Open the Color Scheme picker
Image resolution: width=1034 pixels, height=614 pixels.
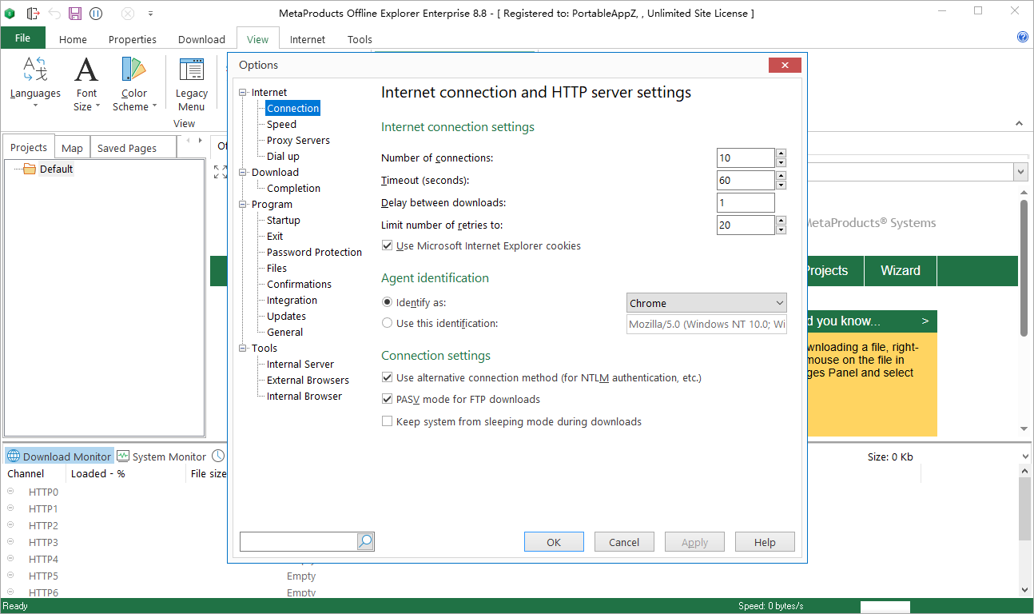pyautogui.click(x=133, y=71)
